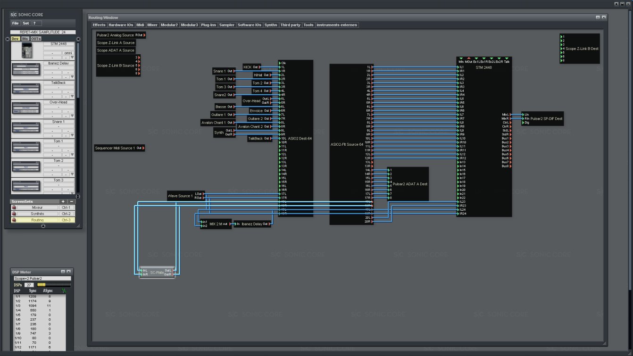
Task: Select the STM 2448 device thumbnail
Action: click(x=27, y=51)
